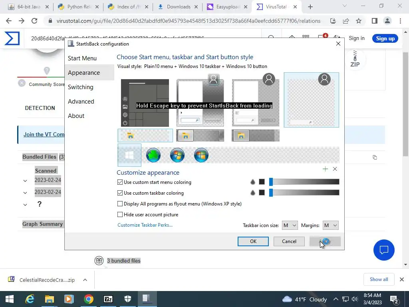Open the Chrome tab search dropdown

(345, 6)
